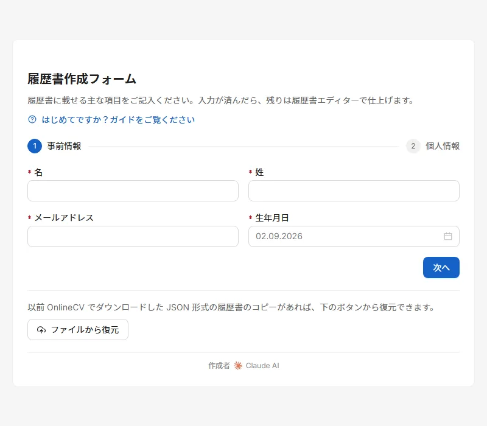Focus the 姓 input field

[x=354, y=190]
